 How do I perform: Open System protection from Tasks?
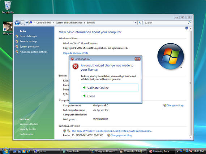(x=29, y=47)
